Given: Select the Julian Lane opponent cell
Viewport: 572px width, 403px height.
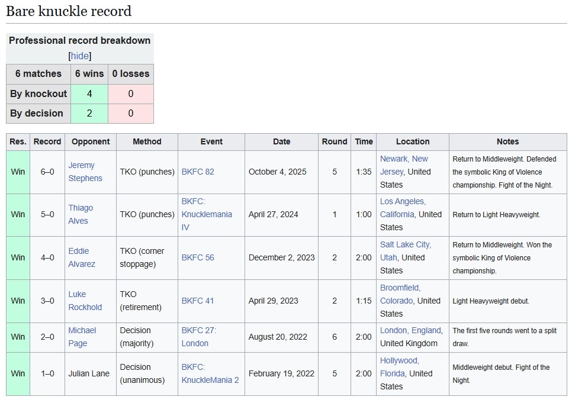Looking at the screenshot, I should click(91, 374).
